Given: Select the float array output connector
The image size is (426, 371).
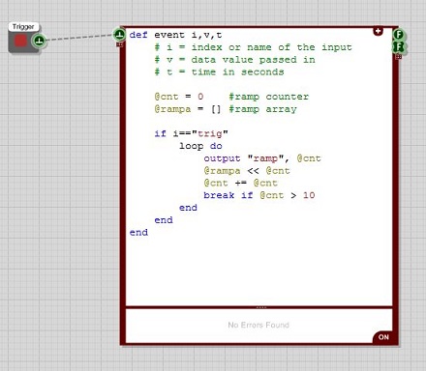Looking at the screenshot, I should tap(399, 47).
